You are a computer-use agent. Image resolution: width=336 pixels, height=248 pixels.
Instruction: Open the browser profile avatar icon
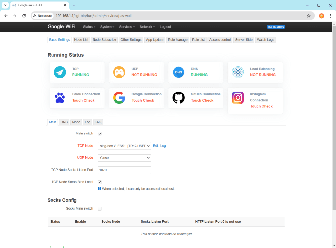coord(322,16)
